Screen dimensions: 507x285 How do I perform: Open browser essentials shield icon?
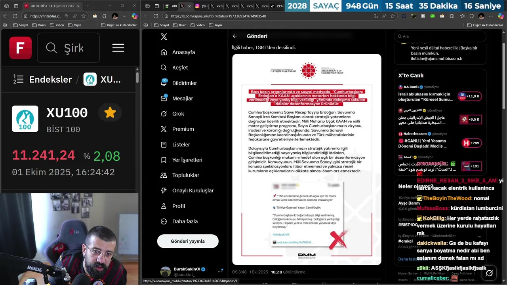click(471, 16)
